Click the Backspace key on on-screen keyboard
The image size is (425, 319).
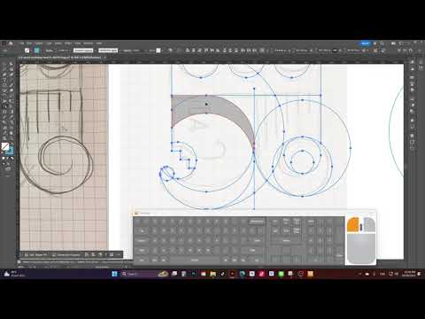[257, 222]
